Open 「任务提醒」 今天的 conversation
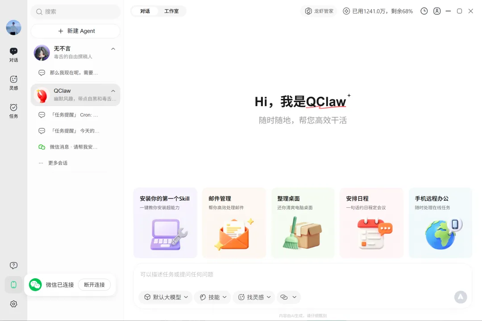Image resolution: width=482 pixels, height=321 pixels. pyautogui.click(x=75, y=131)
